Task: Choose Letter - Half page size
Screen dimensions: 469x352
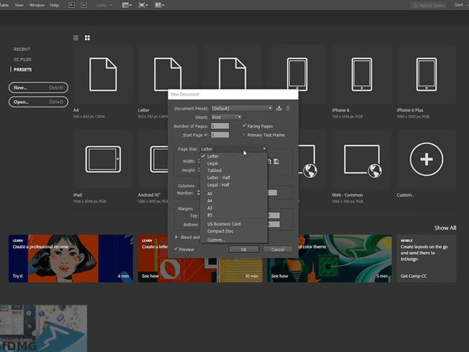Action: [x=234, y=177]
